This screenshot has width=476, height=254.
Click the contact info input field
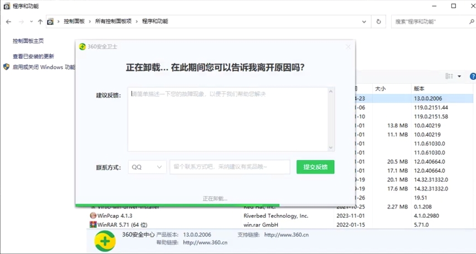[230, 167]
